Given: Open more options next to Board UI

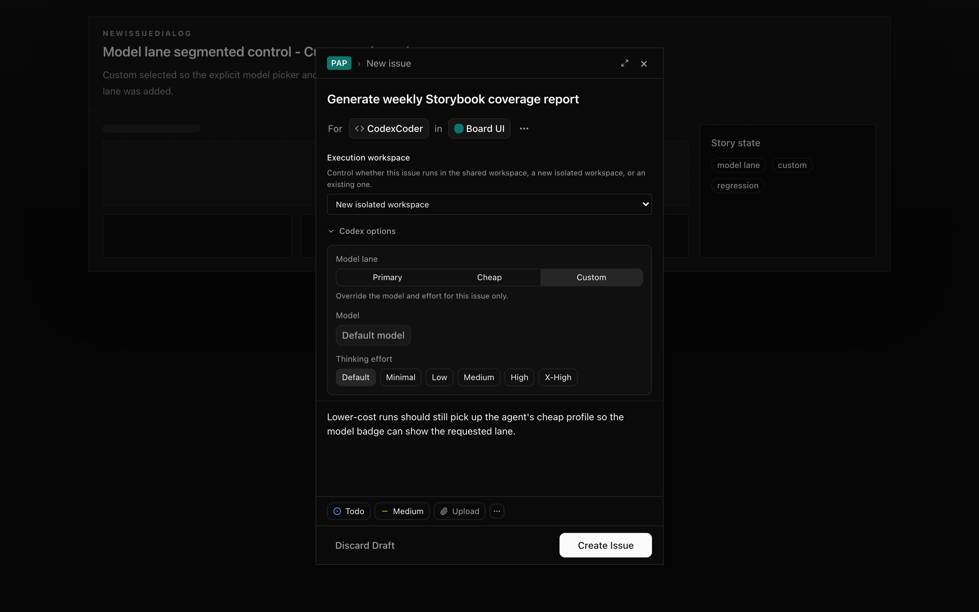Looking at the screenshot, I should pyautogui.click(x=524, y=129).
